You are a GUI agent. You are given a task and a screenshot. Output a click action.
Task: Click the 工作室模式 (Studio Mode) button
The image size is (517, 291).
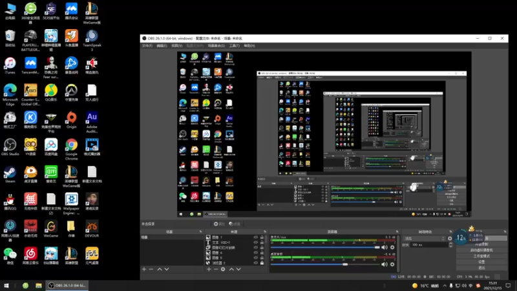pyautogui.click(x=481, y=256)
